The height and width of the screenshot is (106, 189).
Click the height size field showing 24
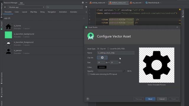[114, 62]
